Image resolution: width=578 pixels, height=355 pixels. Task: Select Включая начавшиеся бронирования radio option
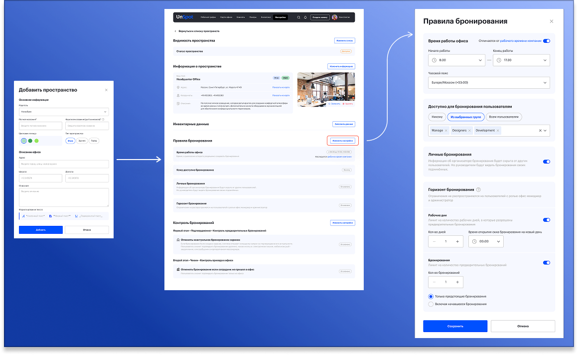[431, 304]
